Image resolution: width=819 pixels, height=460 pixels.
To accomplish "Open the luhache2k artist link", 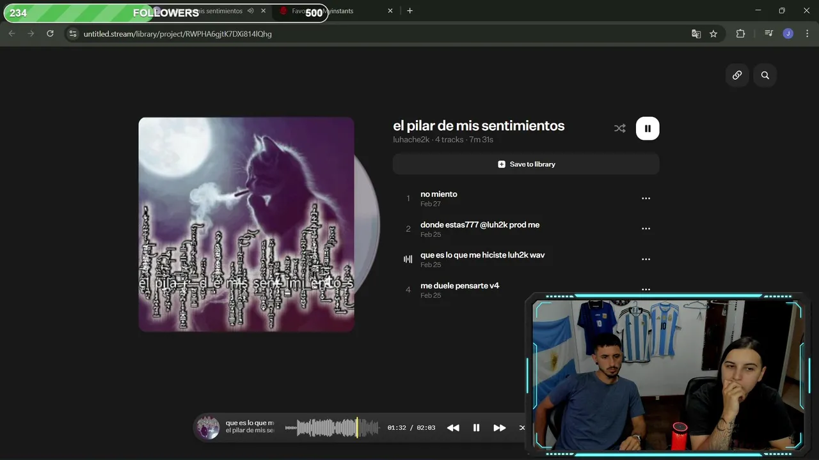I will point(411,140).
